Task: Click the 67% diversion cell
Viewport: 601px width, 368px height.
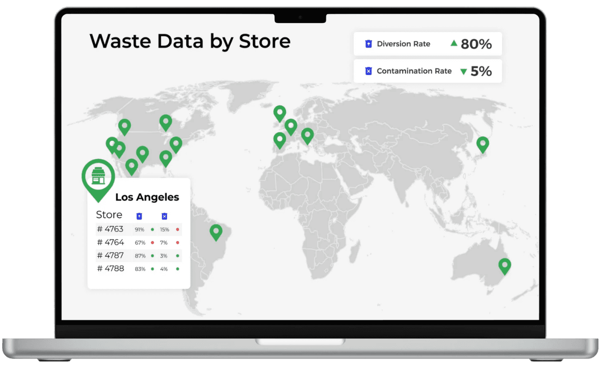Action: click(x=140, y=243)
